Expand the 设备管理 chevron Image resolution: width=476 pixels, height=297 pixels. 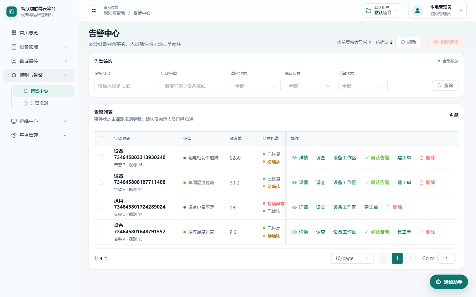click(x=65, y=47)
